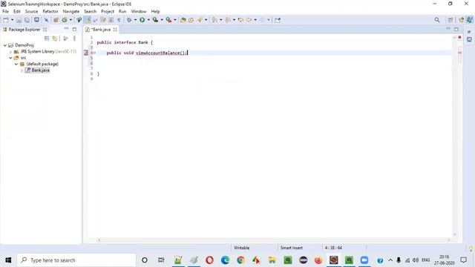The image size is (475, 267).
Task: Click the error marker on line 4
Action: point(86,53)
